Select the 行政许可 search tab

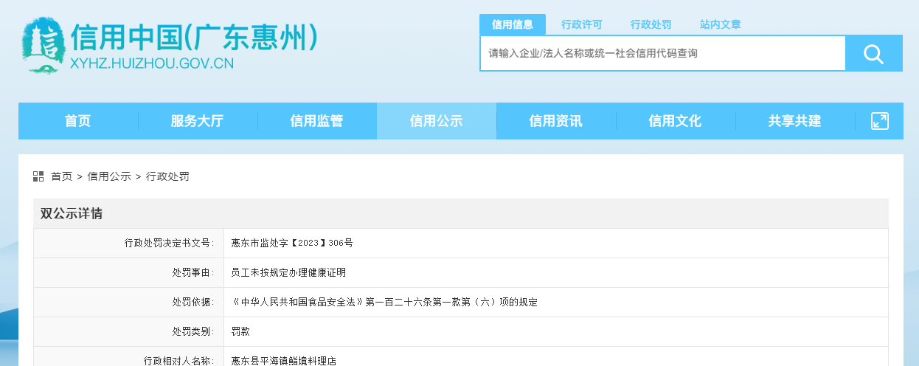point(582,24)
